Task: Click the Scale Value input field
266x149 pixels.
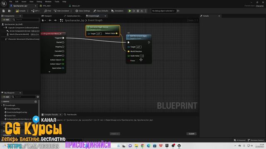Action: (x=142, y=56)
